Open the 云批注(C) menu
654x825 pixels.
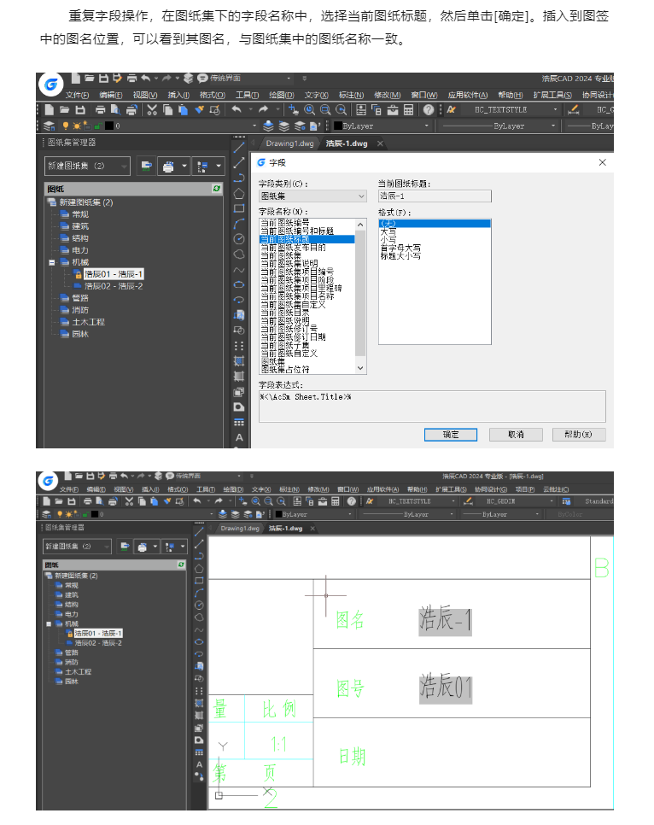pyautogui.click(x=556, y=489)
